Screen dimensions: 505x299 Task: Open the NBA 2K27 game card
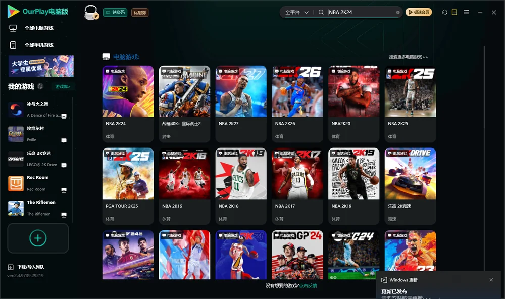tap(241, 104)
